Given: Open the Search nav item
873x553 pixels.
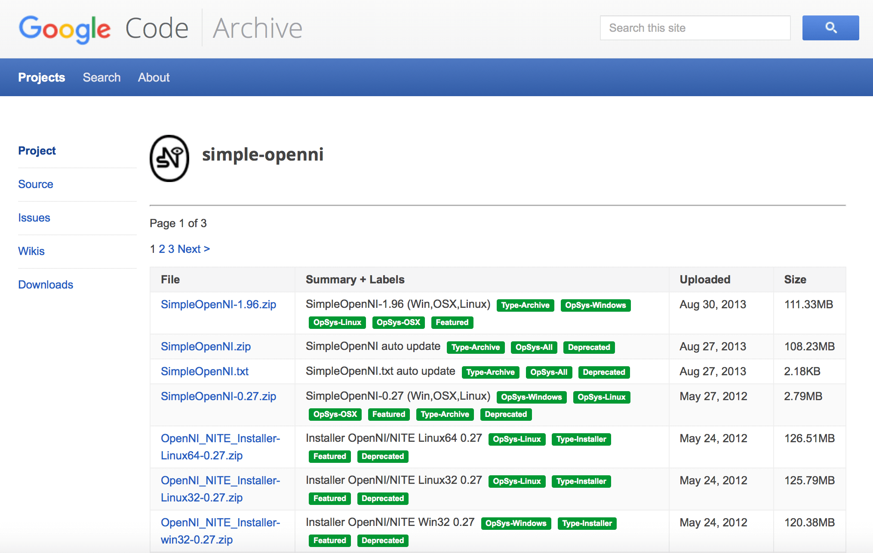Looking at the screenshot, I should (101, 77).
